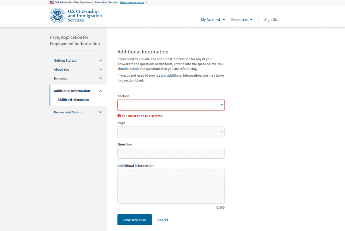
Task: Click the red error alert icon
Action: [x=119, y=116]
